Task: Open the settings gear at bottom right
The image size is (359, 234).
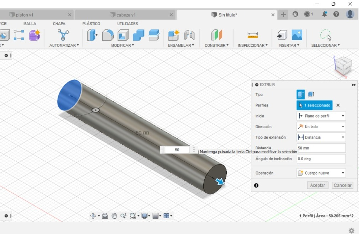Action: [352, 230]
